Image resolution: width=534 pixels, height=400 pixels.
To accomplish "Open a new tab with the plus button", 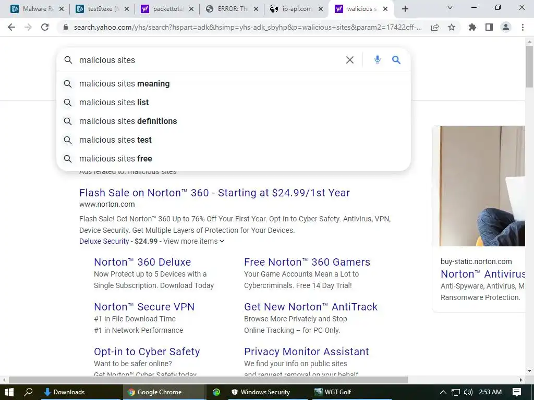I will point(405,9).
